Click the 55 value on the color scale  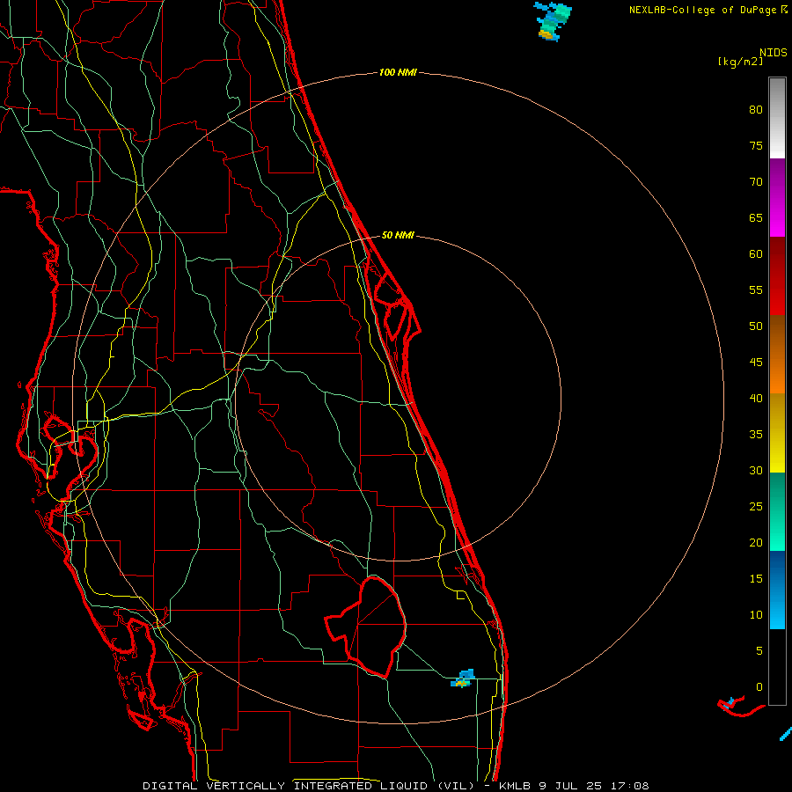756,290
